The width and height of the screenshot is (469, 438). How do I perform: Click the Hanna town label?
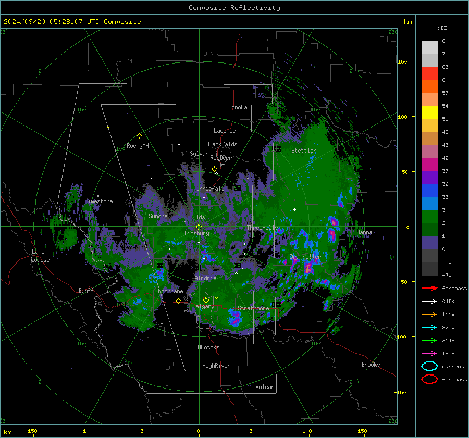(x=364, y=232)
